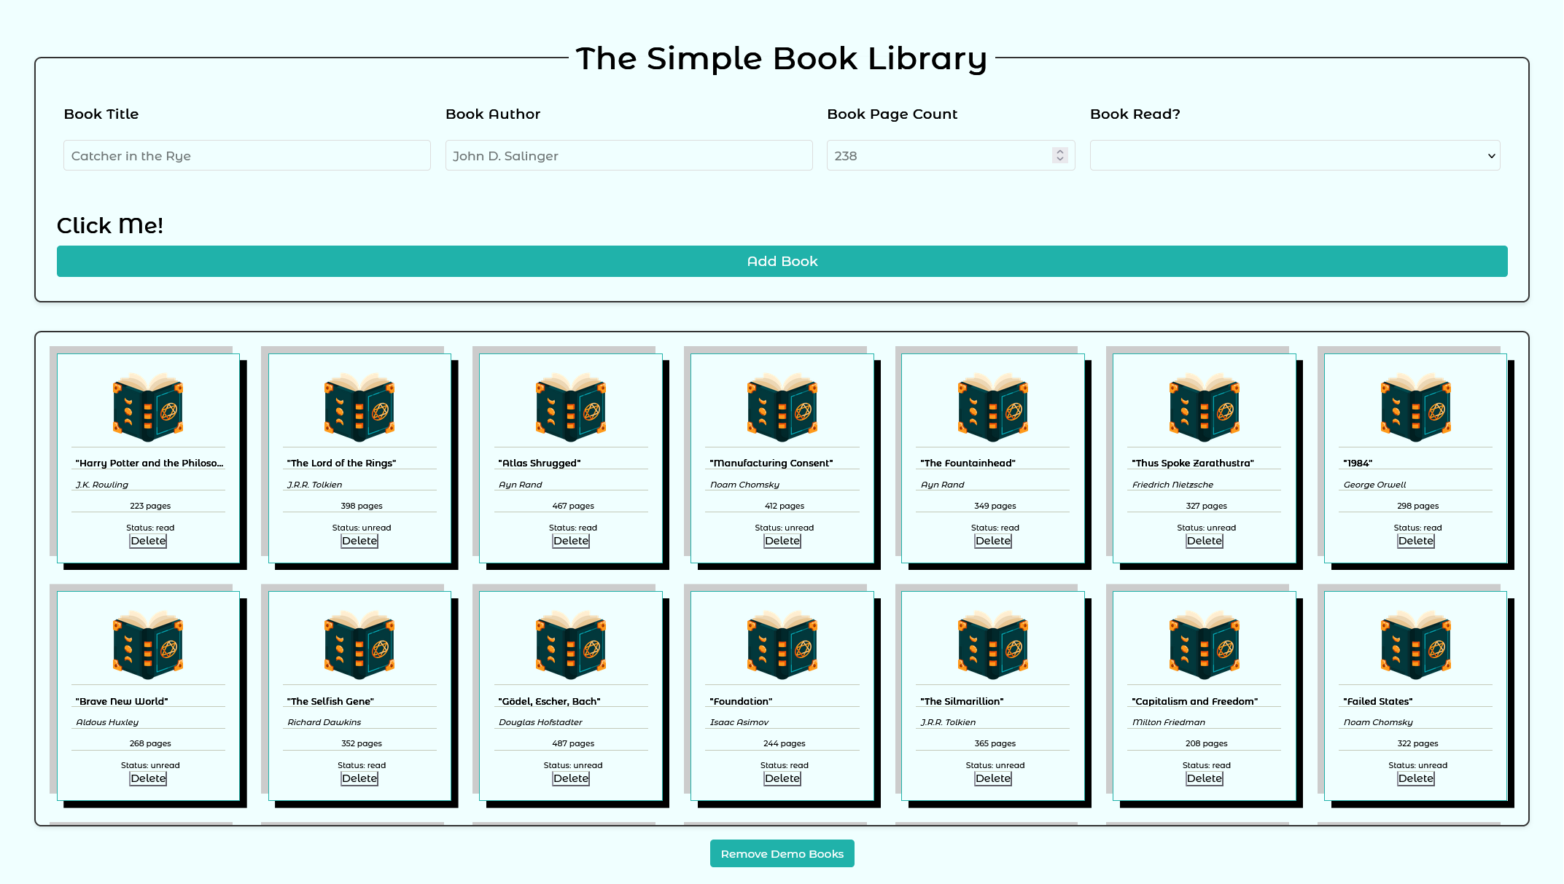The image size is (1564, 884).
Task: Focus the Book Title input field
Action: point(246,156)
